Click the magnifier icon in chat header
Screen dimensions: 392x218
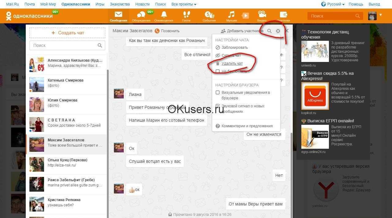(269, 31)
